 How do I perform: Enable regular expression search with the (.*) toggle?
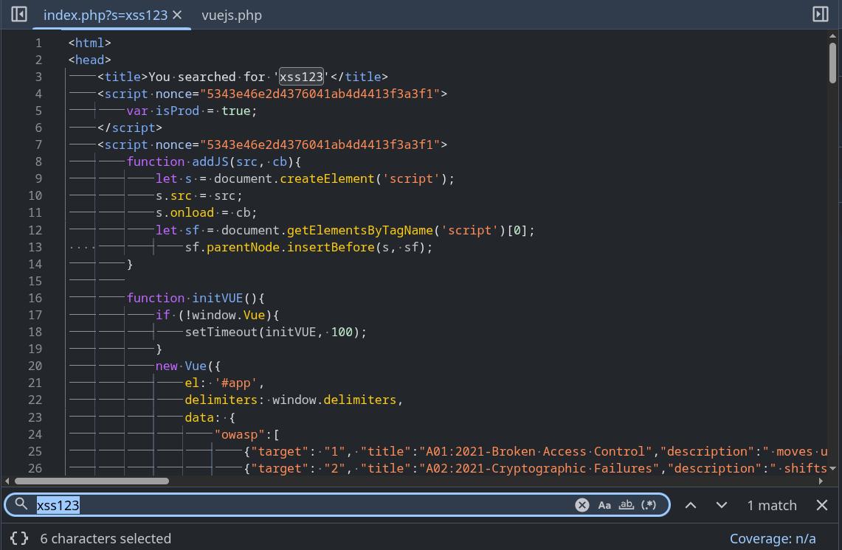[649, 504]
